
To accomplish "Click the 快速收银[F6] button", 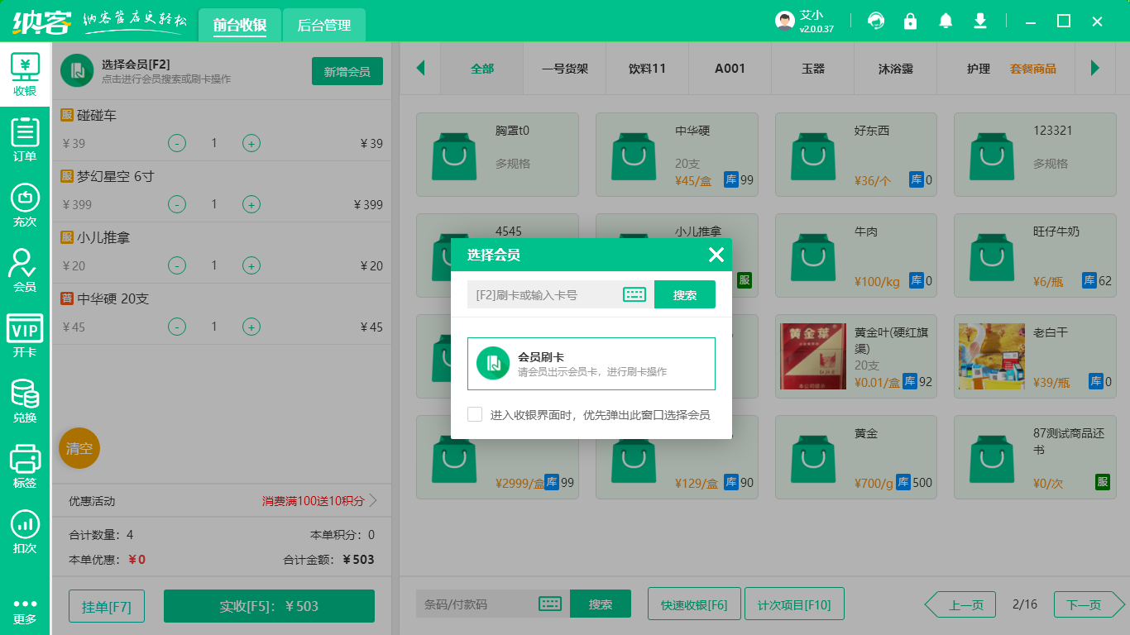I will [x=694, y=604].
